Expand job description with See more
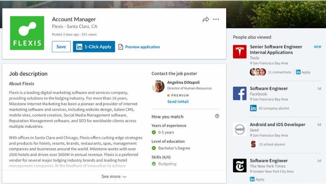This screenshot has width=326, height=184. 114,176
